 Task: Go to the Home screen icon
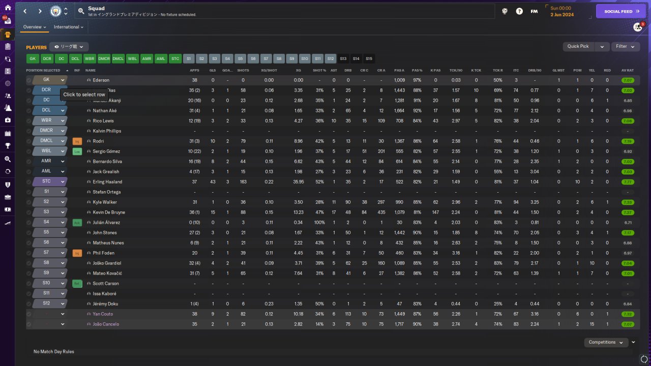pyautogui.click(x=8, y=8)
